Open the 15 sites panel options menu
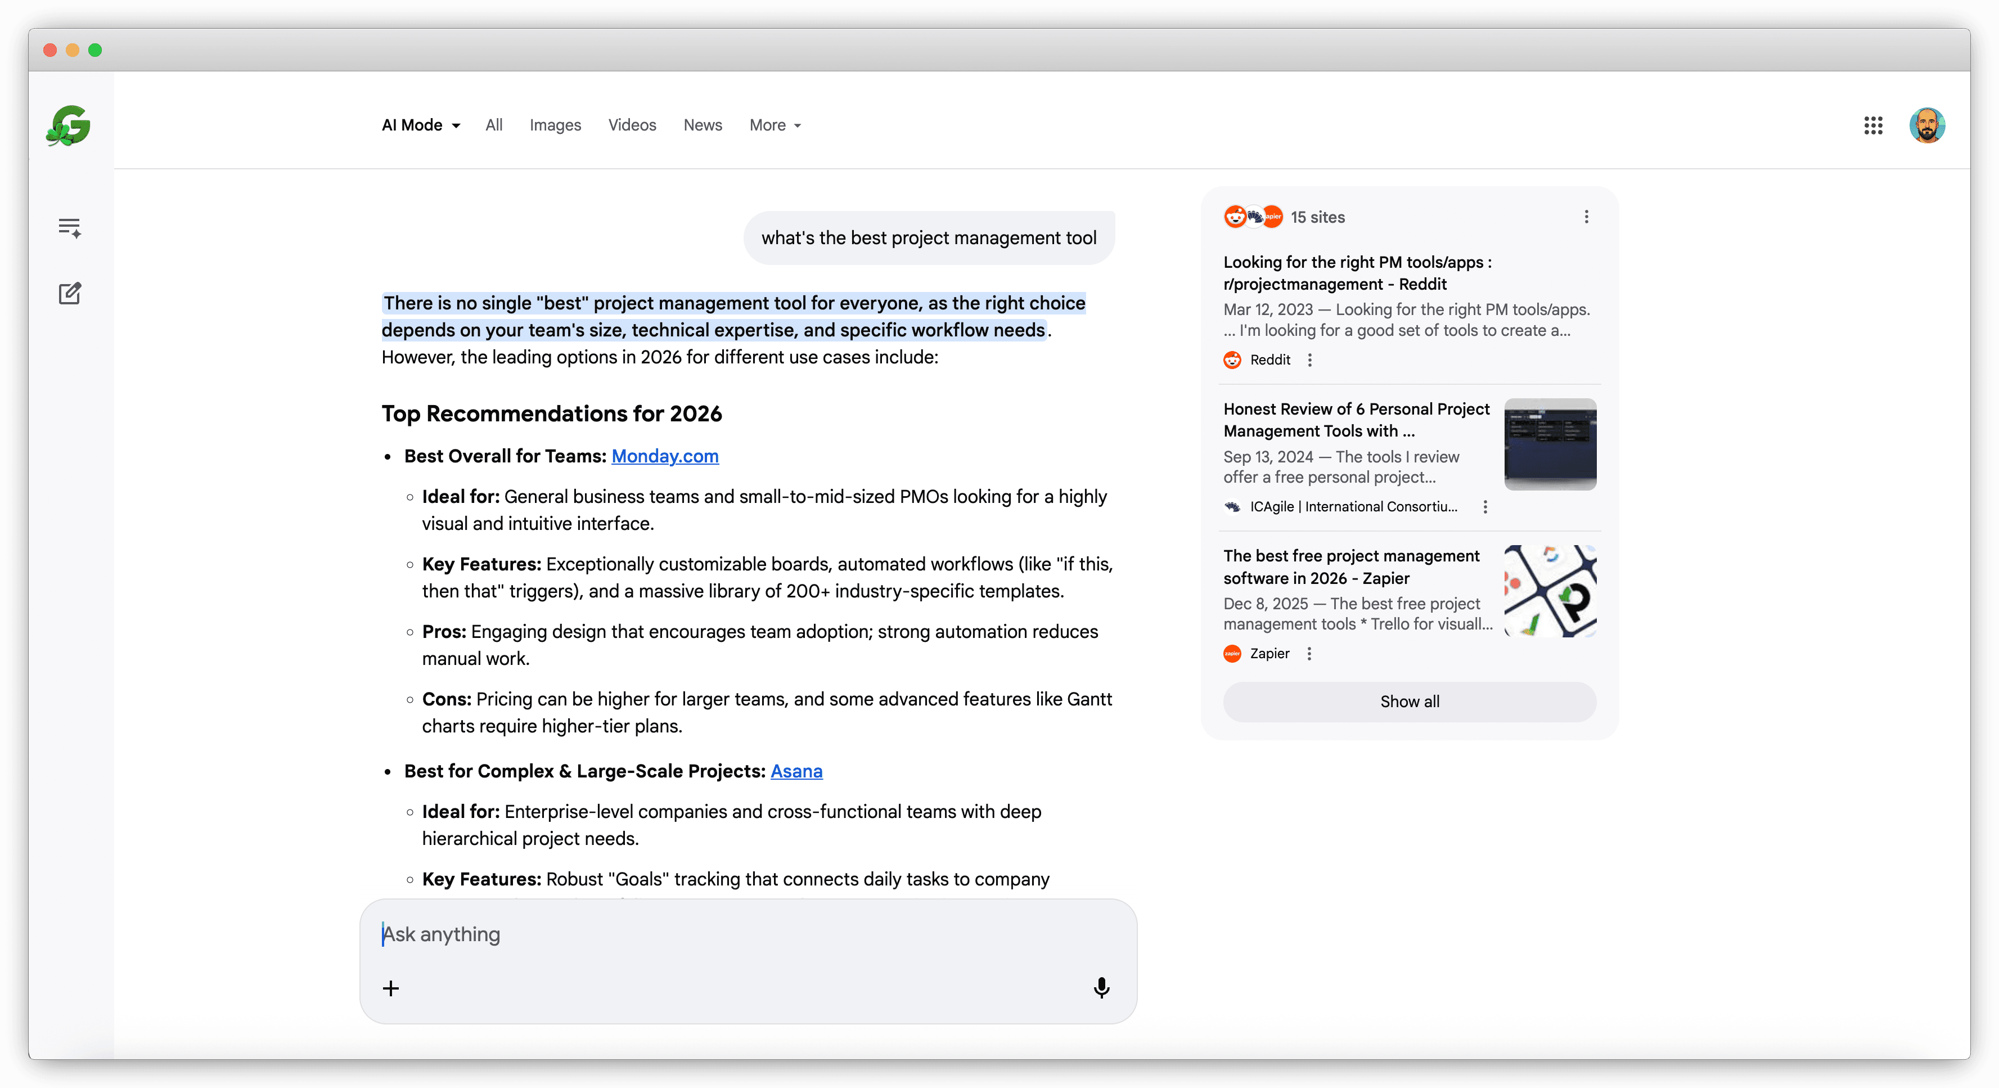 tap(1586, 217)
